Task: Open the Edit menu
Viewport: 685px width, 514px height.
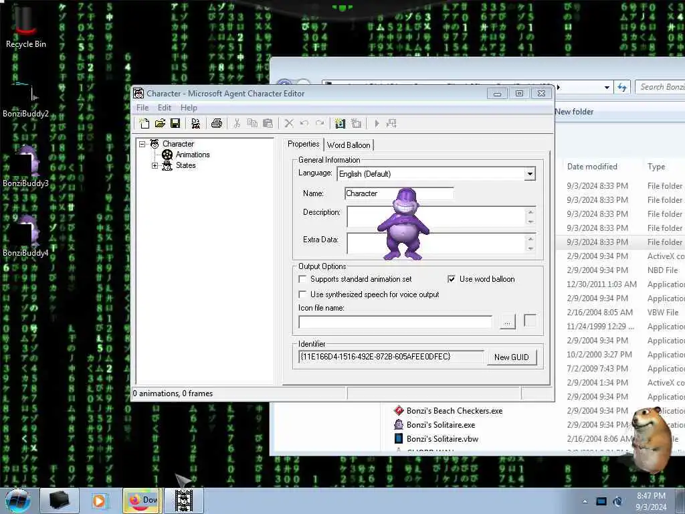Action: pos(165,108)
